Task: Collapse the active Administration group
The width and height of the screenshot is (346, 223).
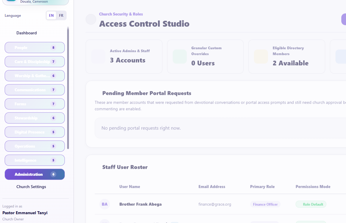Action: click(x=35, y=174)
